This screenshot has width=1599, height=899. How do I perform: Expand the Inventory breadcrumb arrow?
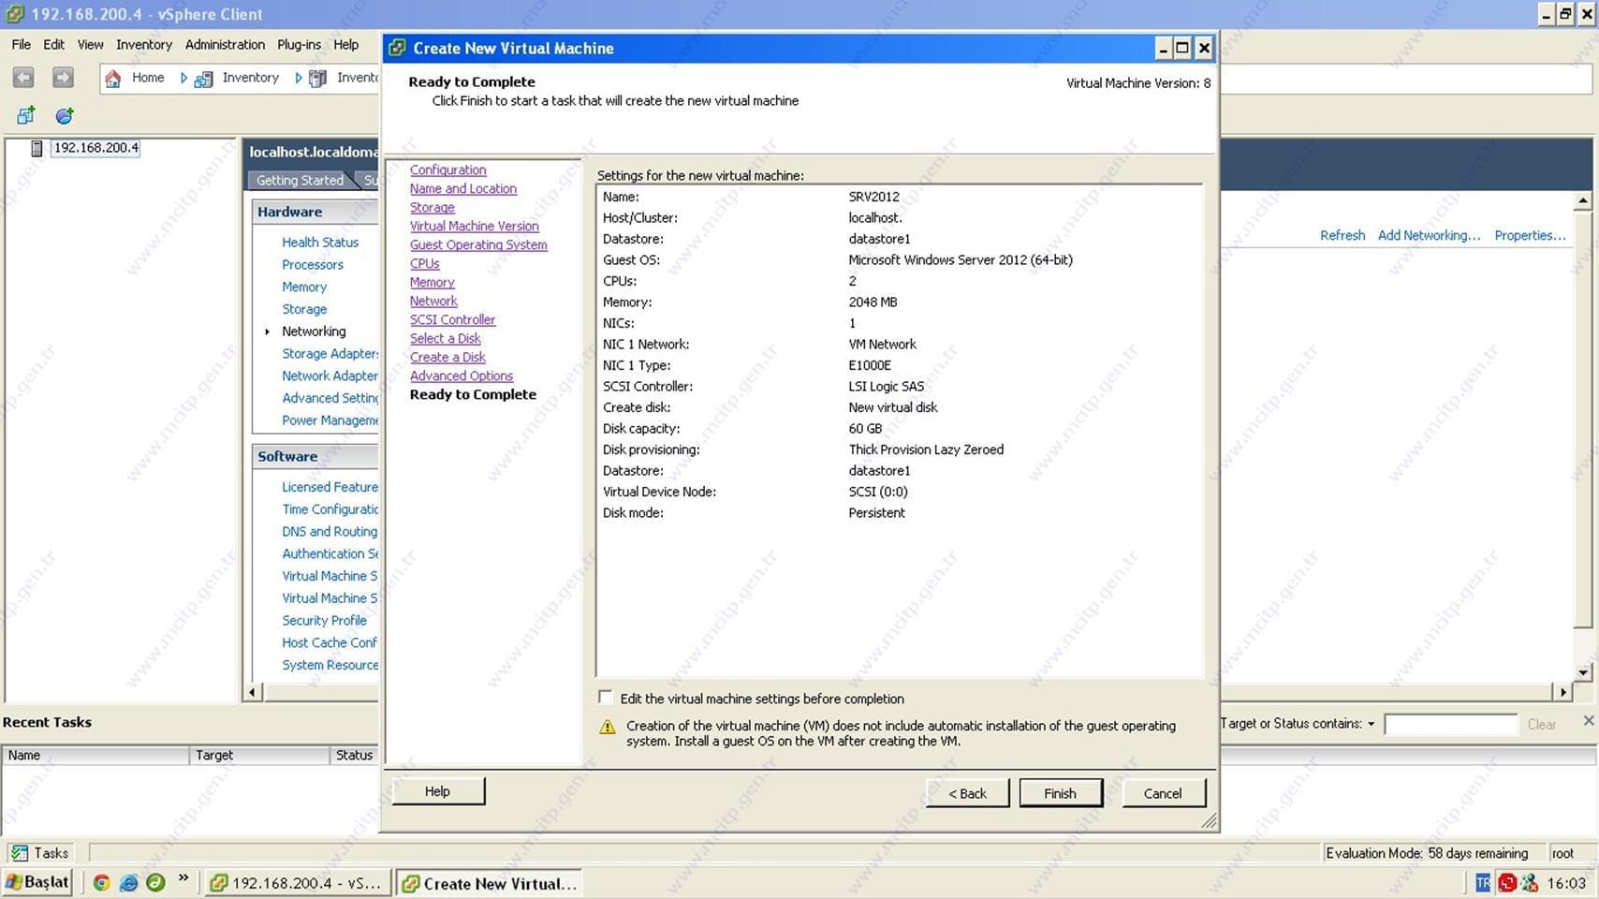[x=299, y=78]
